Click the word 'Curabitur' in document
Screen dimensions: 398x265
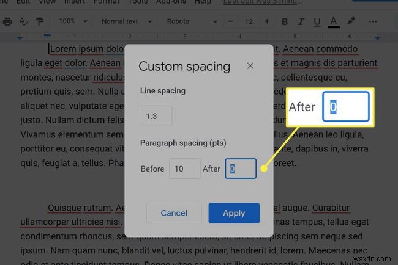tap(331, 208)
